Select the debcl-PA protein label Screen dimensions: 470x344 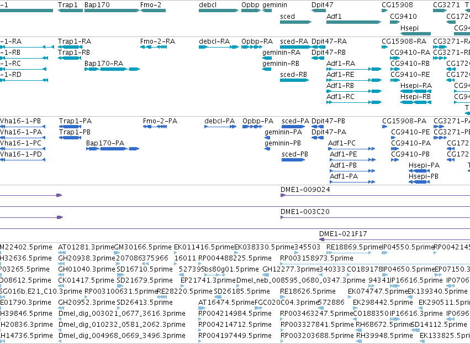[x=219, y=121]
